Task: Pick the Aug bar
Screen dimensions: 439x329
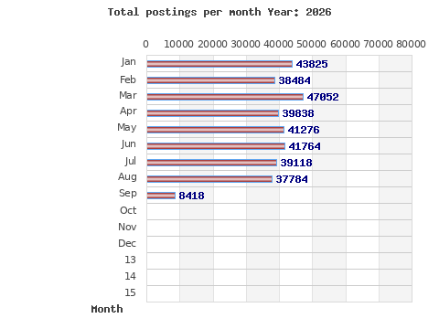Action: pos(209,179)
